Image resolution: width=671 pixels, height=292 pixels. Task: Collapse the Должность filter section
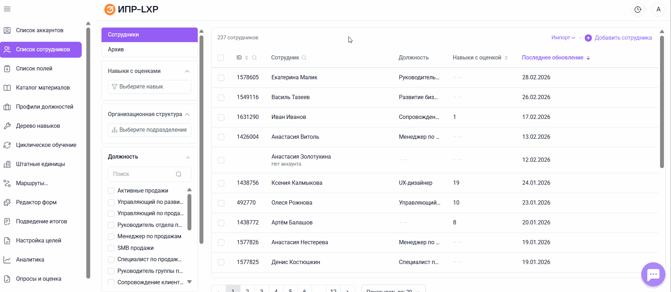click(x=188, y=157)
